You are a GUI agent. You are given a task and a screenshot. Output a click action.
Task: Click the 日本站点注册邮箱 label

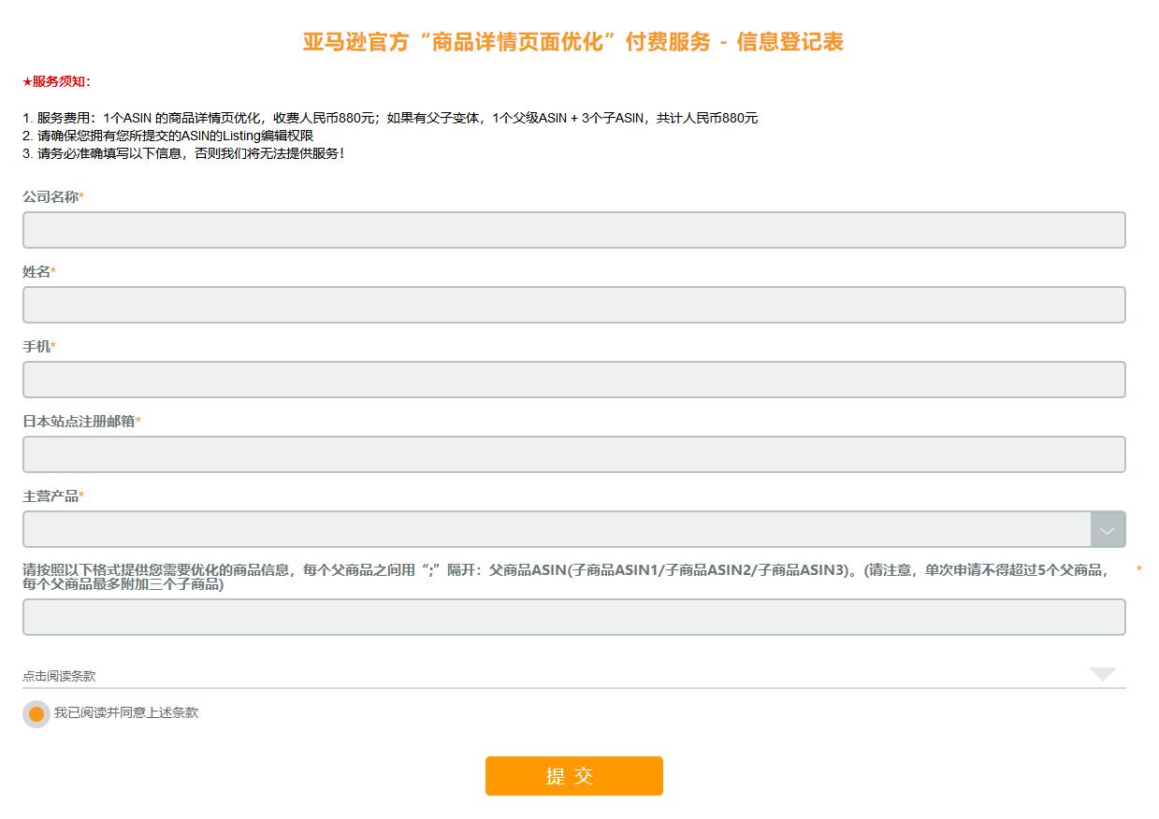coord(79,422)
